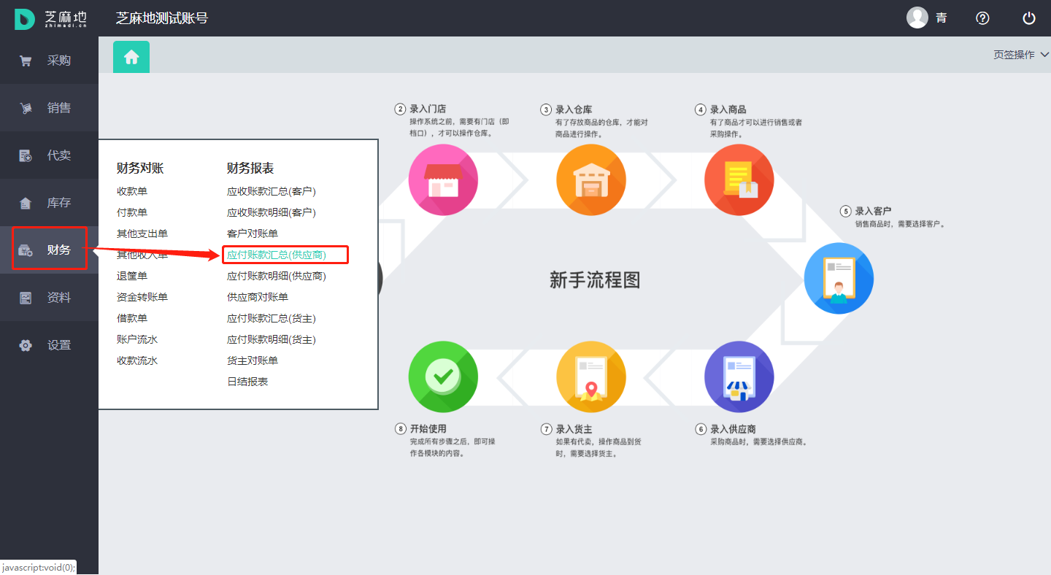Viewport: 1051px width, 575px height.
Task: Open 客户对账单 from the finance menu
Action: coord(253,234)
